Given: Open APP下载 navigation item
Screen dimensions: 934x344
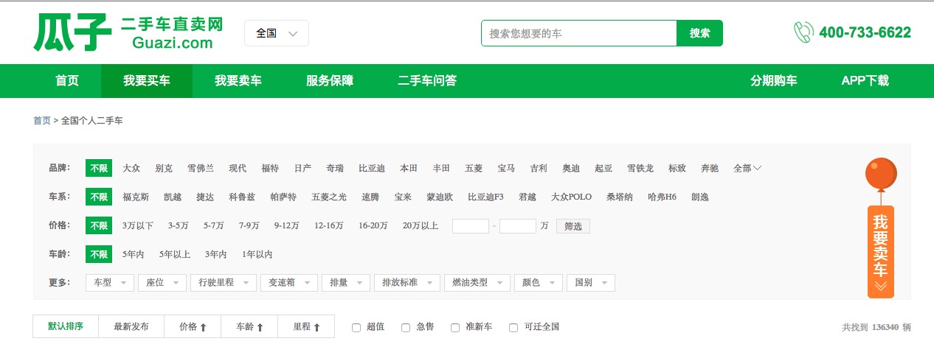Looking at the screenshot, I should pos(865,81).
